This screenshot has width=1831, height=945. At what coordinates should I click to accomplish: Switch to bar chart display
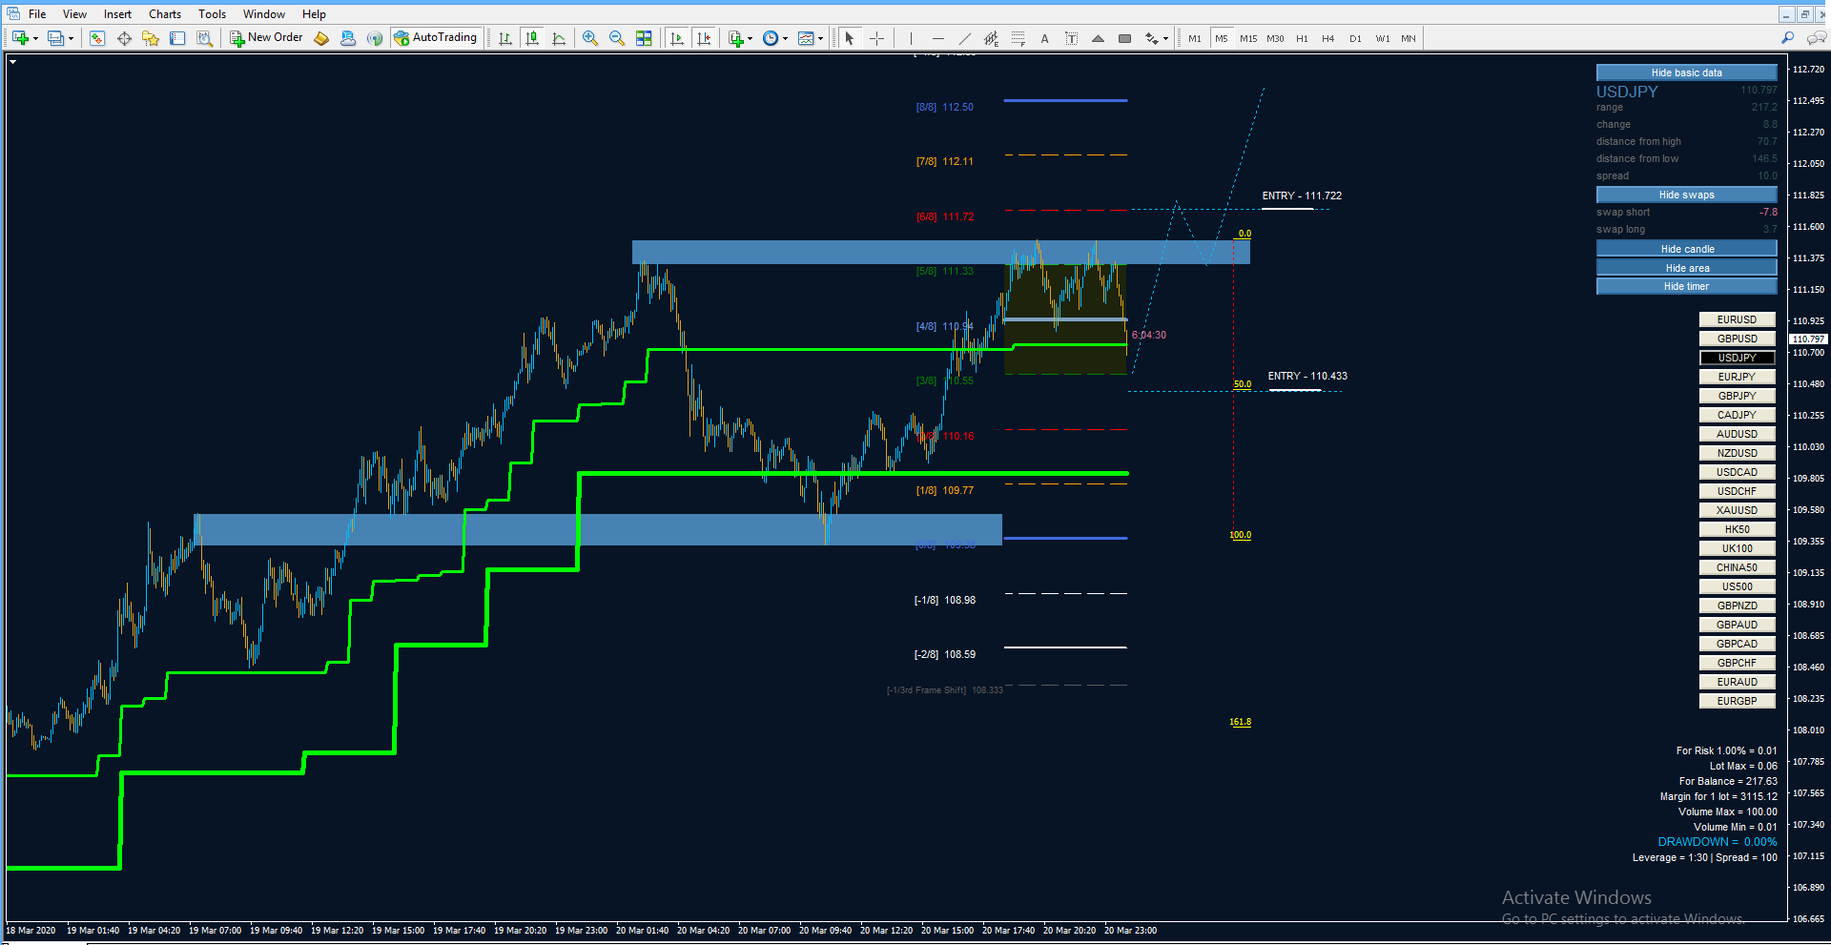pyautogui.click(x=505, y=38)
